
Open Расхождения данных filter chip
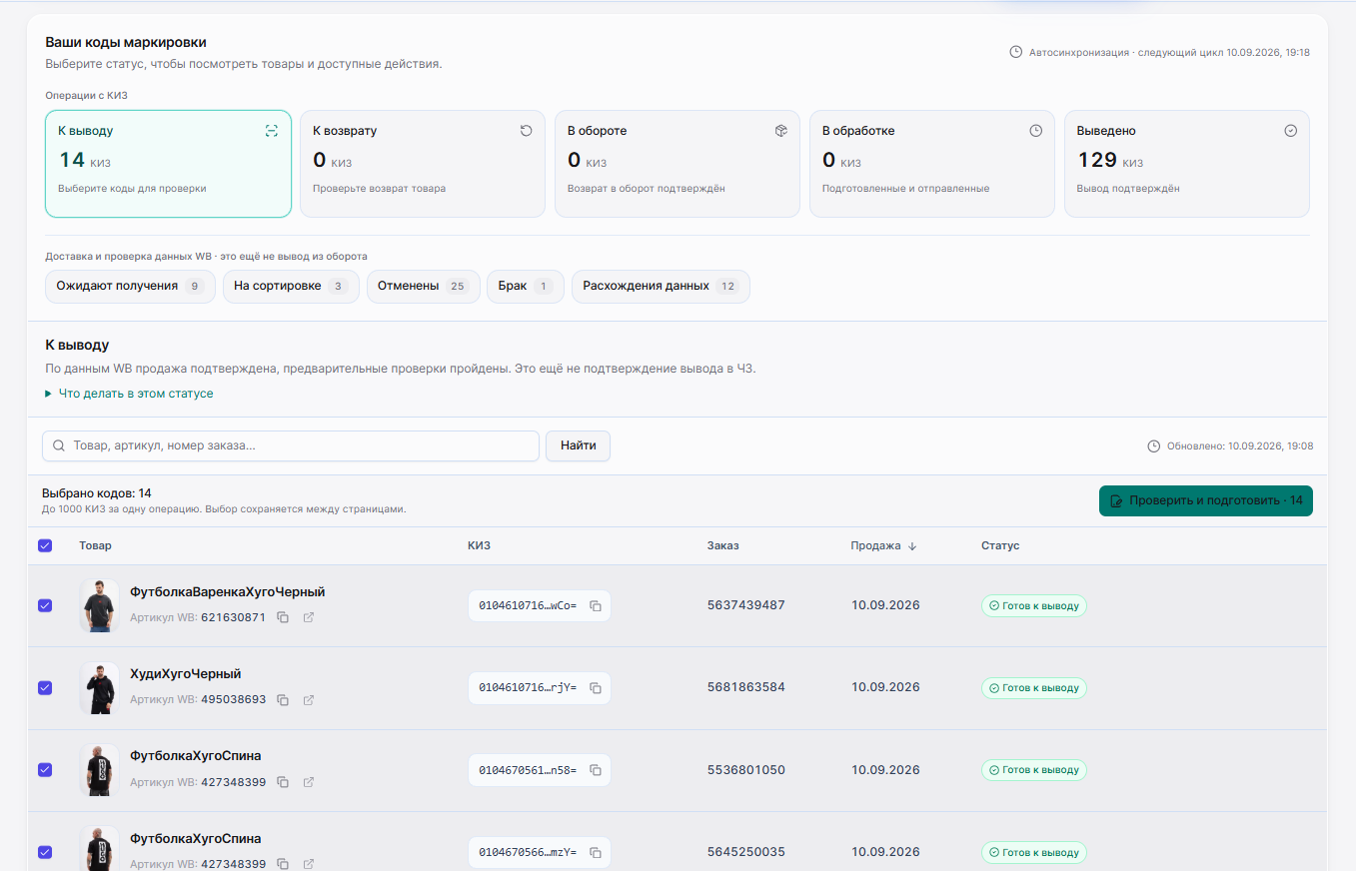[661, 286]
